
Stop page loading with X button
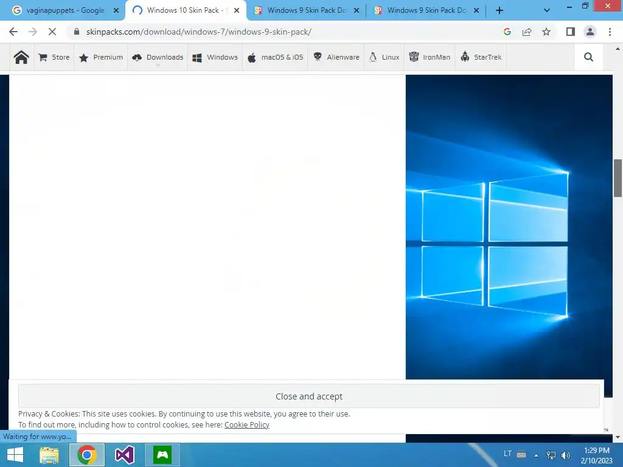[x=52, y=32]
